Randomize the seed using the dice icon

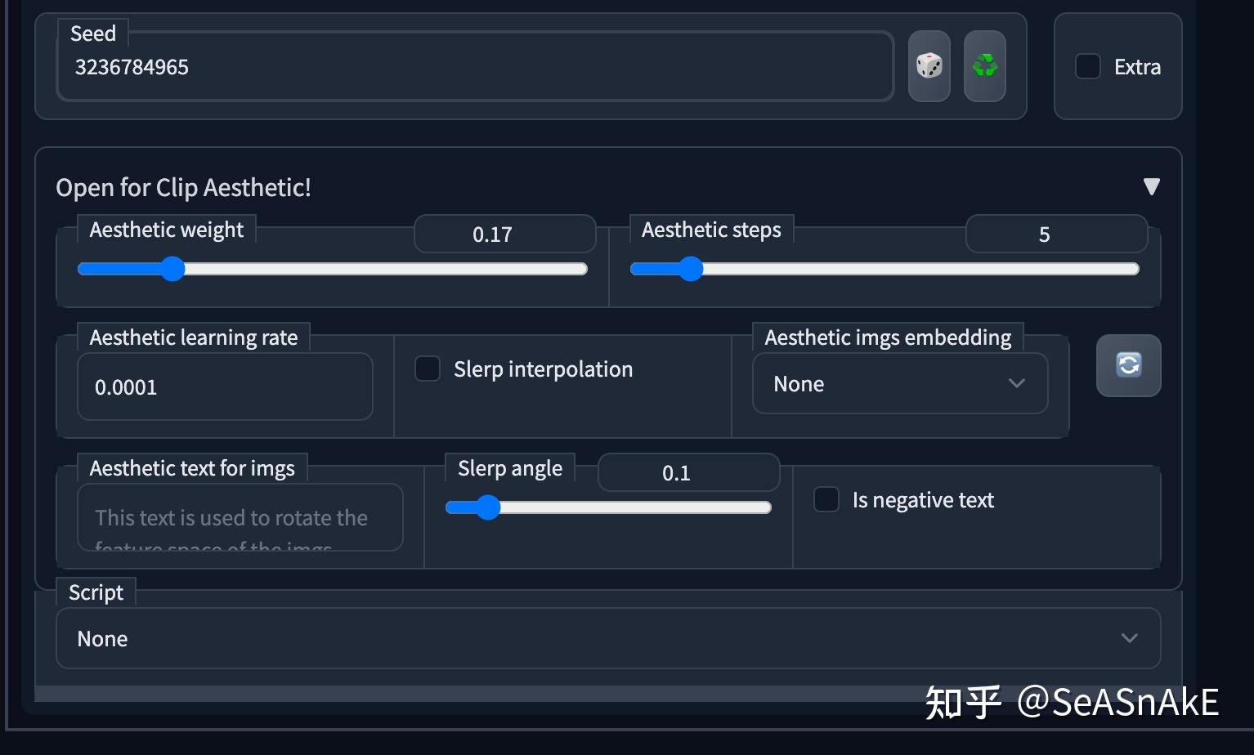click(929, 66)
